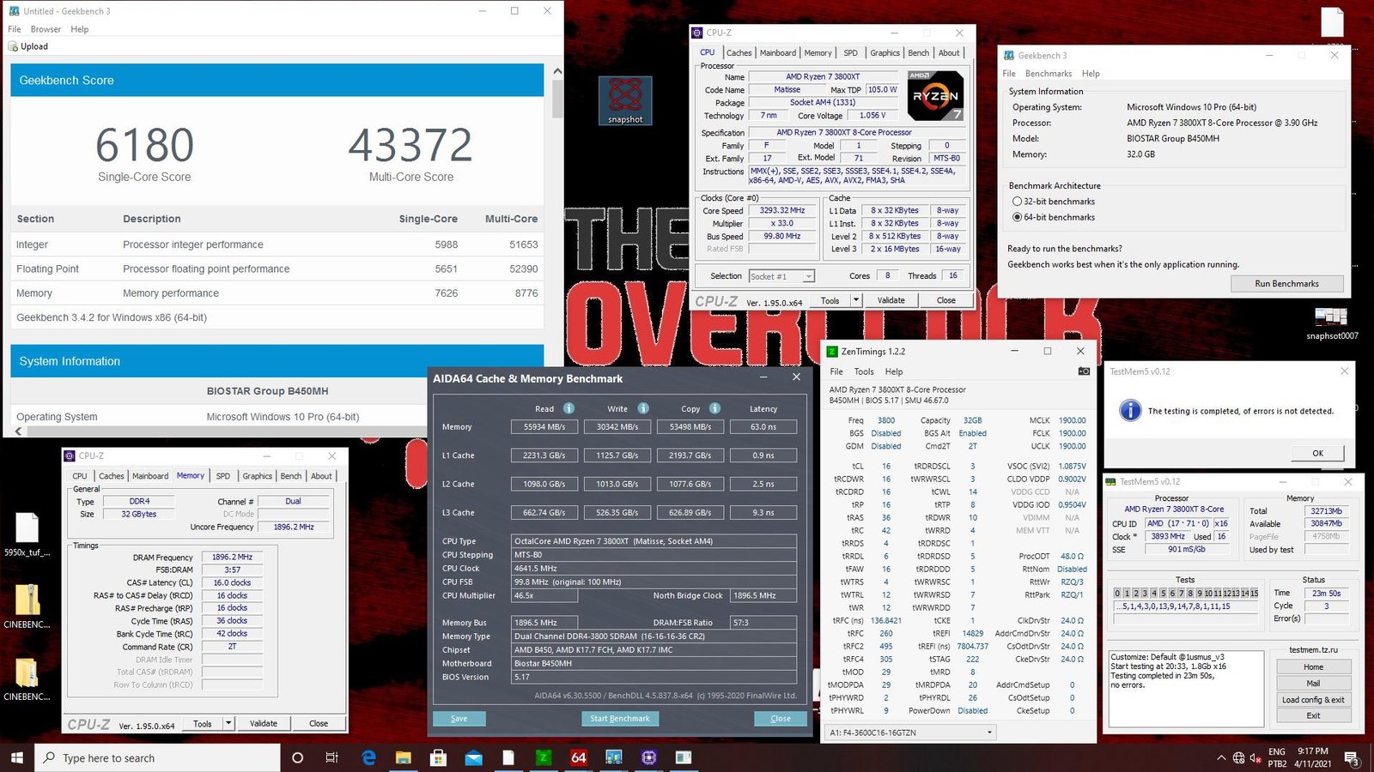Click the info icon next to Read

click(568, 408)
